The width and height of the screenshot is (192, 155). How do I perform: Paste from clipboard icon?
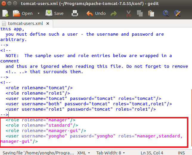tap(151, 13)
